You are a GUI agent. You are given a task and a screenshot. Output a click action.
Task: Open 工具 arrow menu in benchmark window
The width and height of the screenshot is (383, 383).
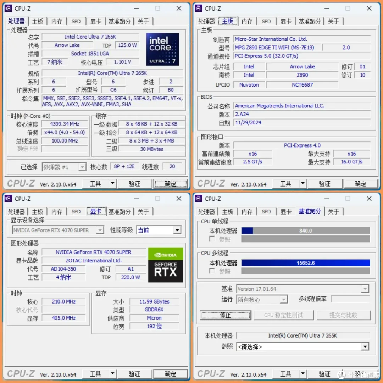(x=302, y=373)
